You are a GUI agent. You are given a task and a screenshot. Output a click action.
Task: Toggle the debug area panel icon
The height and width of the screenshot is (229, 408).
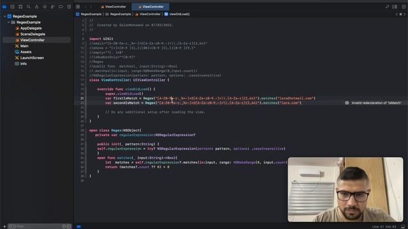[403, 226]
